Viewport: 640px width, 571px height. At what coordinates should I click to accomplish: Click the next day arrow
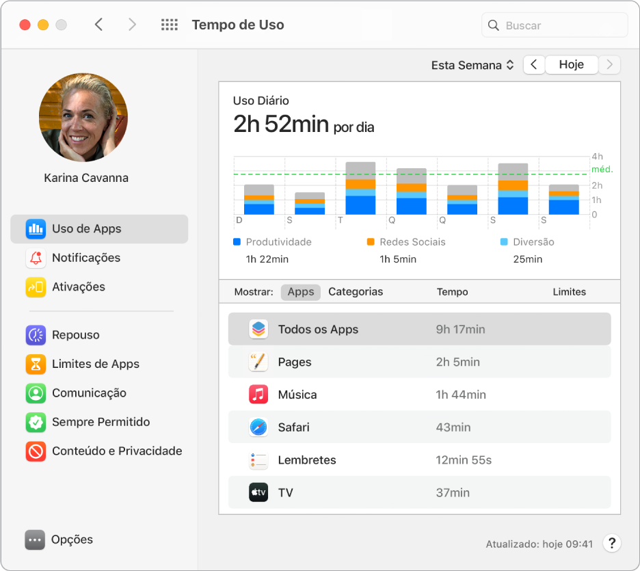[609, 64]
